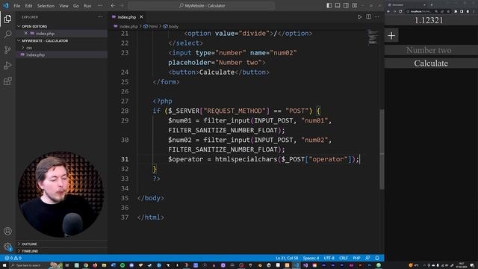Open the File menu
This screenshot has height=269, width=478.
17,6
